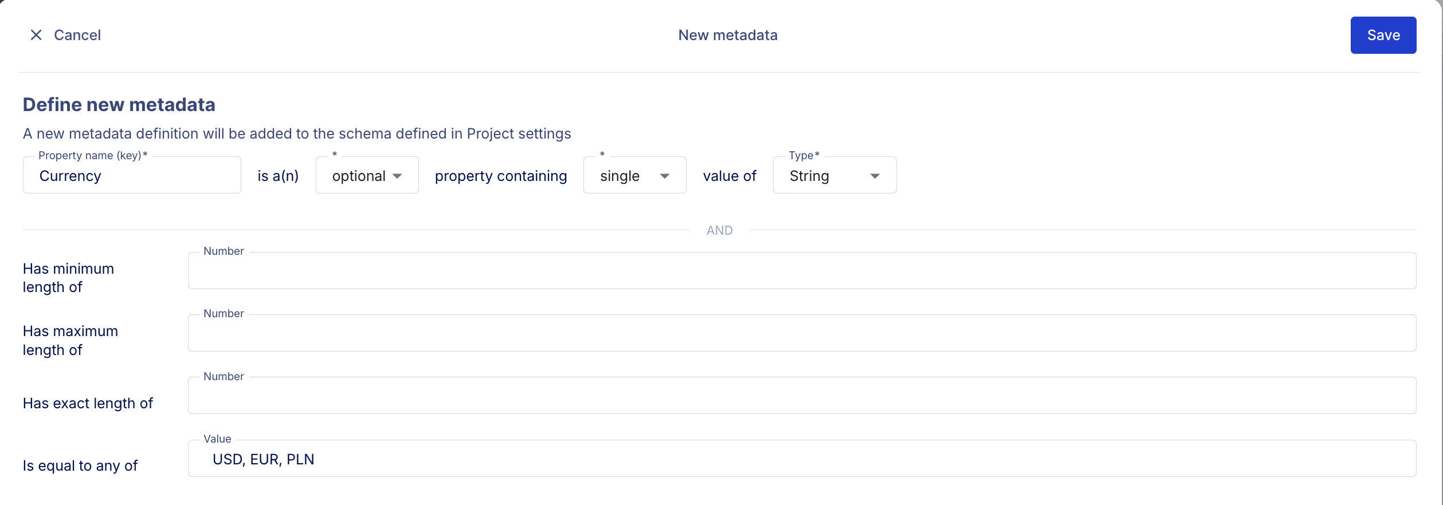The image size is (1443, 505).
Task: Click the Has exact length of label
Action: [x=88, y=403]
